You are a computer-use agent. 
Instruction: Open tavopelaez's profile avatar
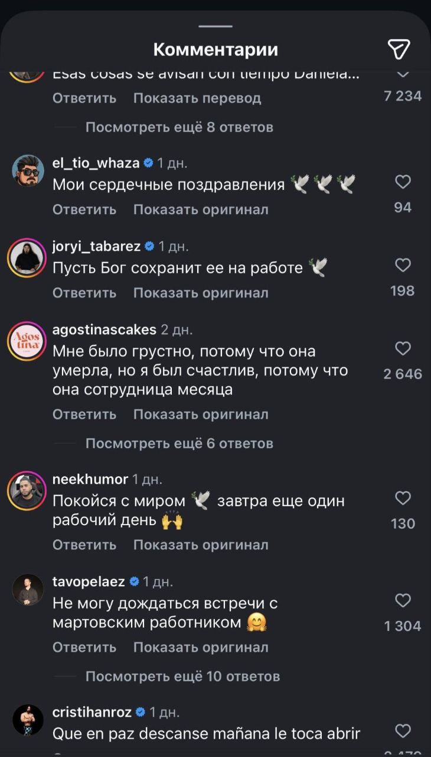coord(28,590)
